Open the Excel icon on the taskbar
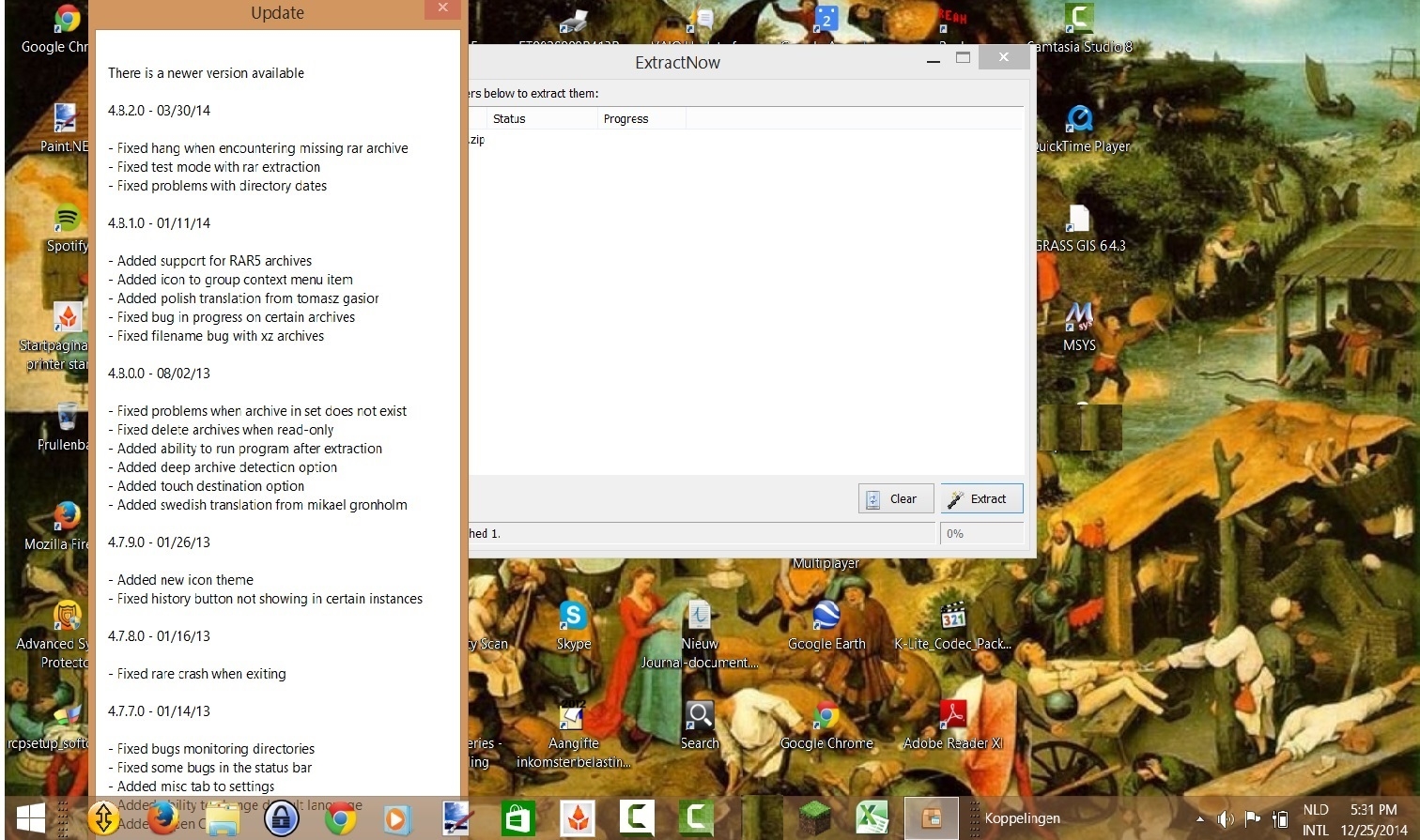The image size is (1420, 840). (872, 818)
